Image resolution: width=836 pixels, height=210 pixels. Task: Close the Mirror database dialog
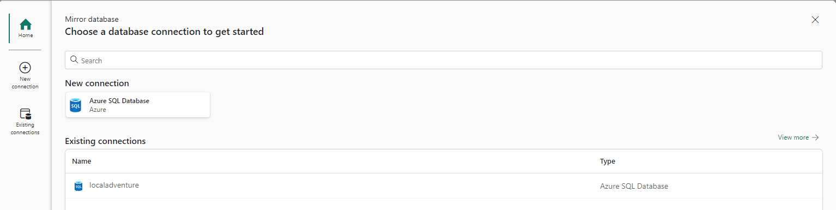tap(815, 20)
